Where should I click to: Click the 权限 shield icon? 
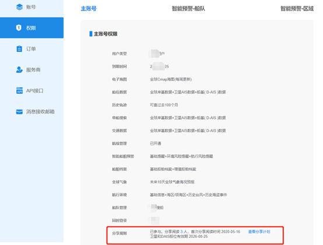[x=19, y=27]
